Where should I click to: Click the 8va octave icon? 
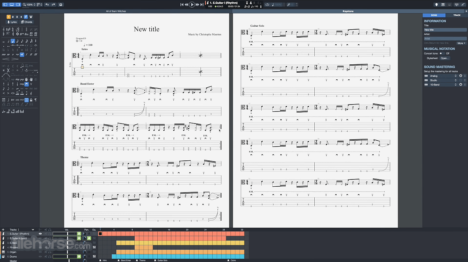click(x=22, y=34)
